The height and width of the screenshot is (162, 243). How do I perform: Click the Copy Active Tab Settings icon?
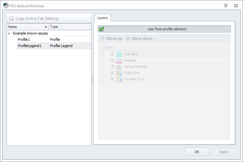pos(12,18)
